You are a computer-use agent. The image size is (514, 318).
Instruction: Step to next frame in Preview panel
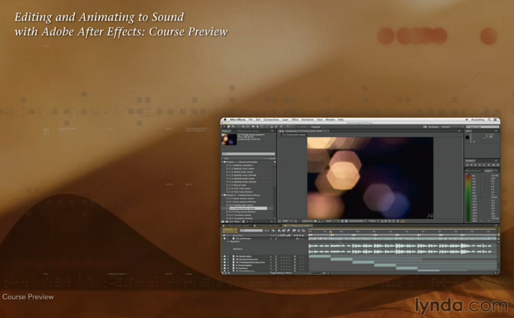(479, 165)
